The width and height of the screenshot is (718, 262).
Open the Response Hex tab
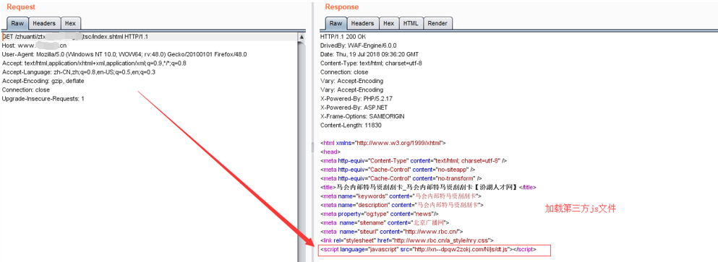click(389, 23)
